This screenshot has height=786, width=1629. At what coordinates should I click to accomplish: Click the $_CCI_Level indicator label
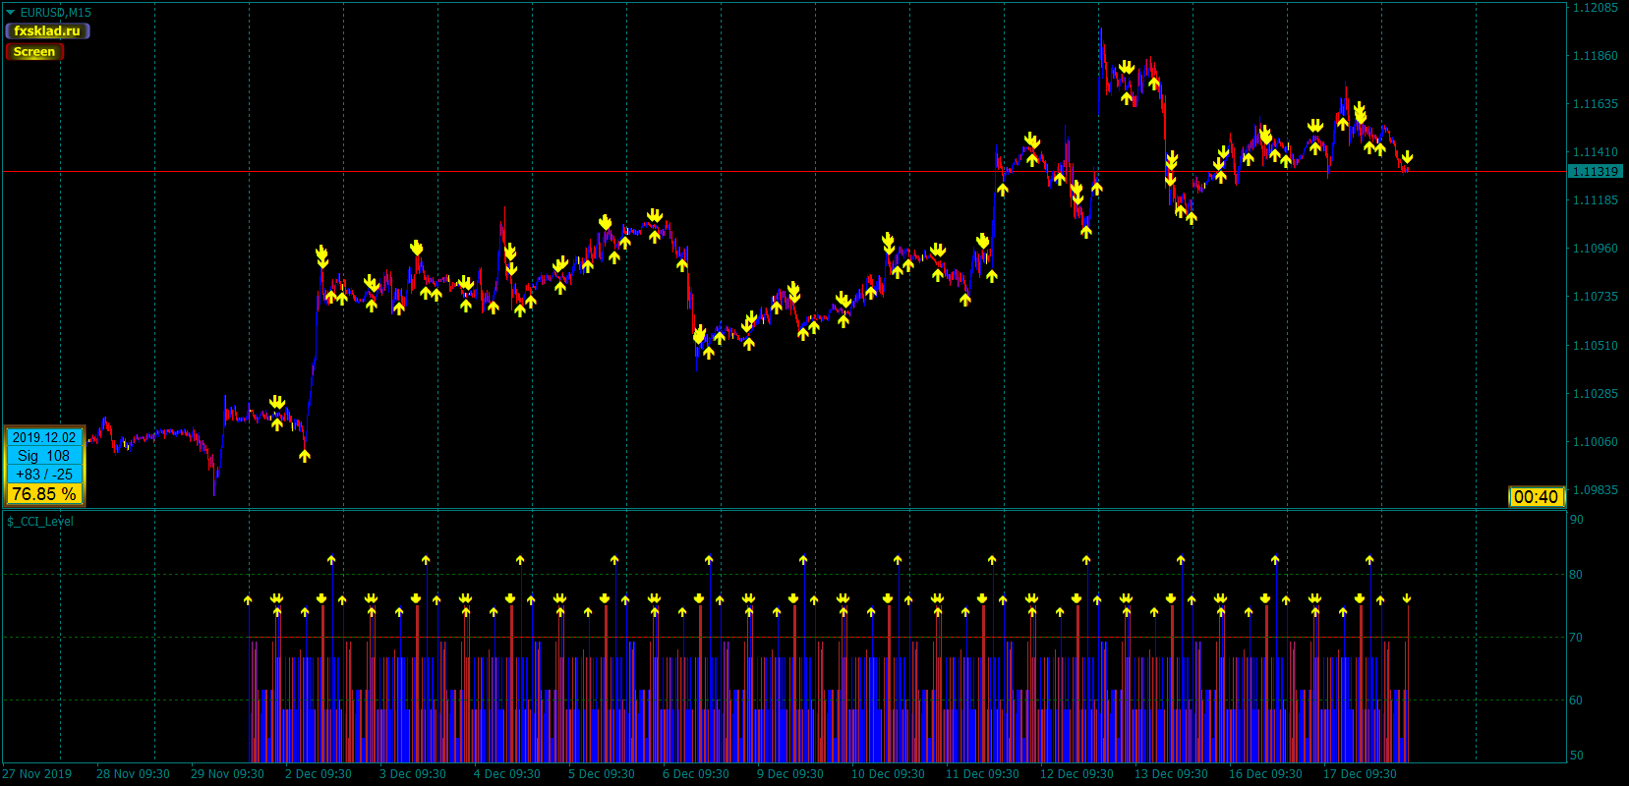coord(40,522)
